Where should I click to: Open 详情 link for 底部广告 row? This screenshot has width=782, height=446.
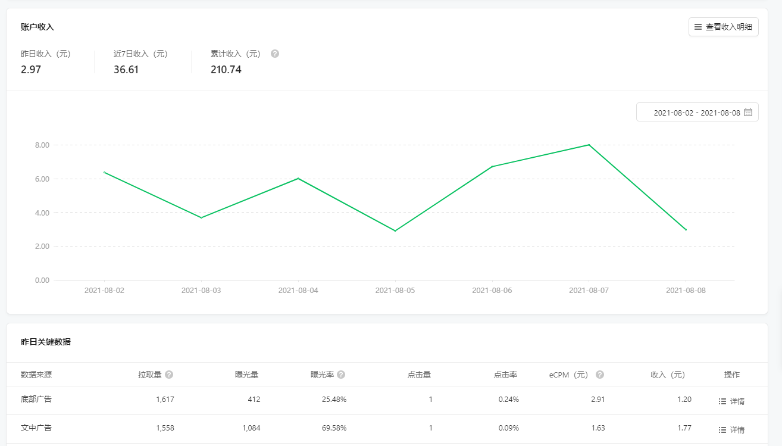click(x=737, y=401)
